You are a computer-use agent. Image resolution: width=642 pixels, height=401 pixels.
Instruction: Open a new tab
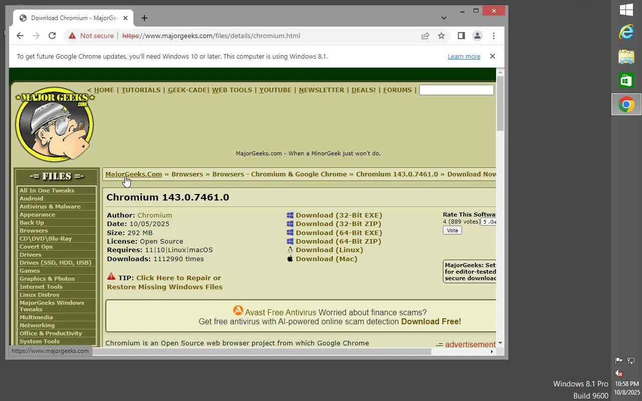[x=144, y=18]
